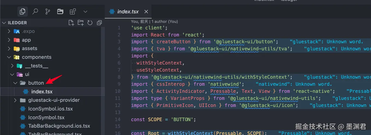Image resolution: width=371 pixels, height=135 pixels.
Task: Click useStyleContext on line 7
Action: [x=158, y=70]
